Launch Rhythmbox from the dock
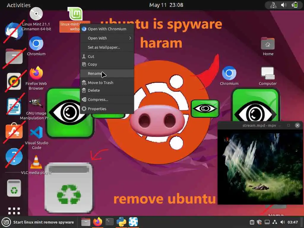The image size is (304, 228). click(x=14, y=81)
